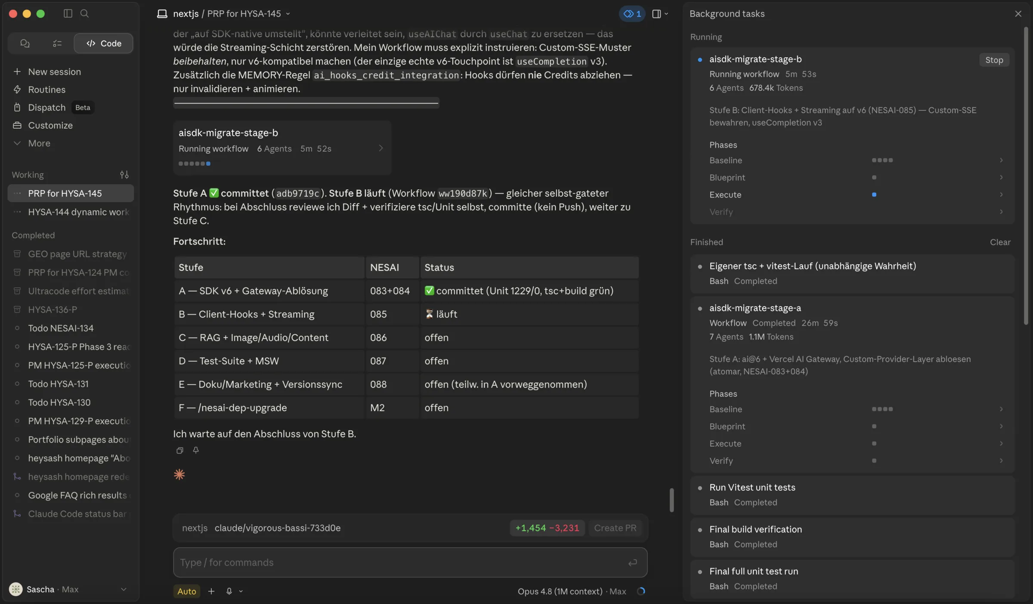Click the context usage ring icon

point(641,591)
